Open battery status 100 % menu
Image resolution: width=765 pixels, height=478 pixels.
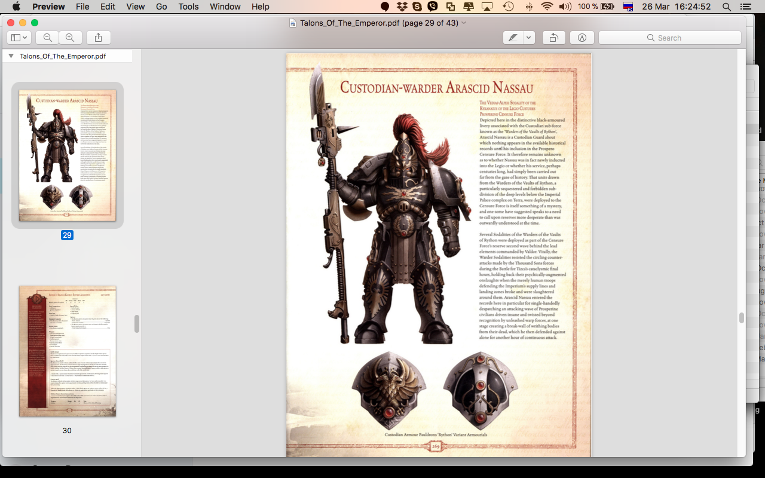pos(596,7)
